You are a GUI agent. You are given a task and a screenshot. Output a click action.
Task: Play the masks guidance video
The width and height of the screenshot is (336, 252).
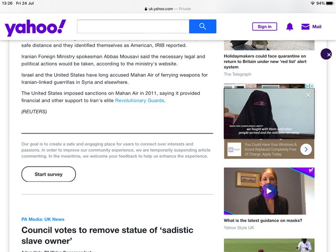point(269,191)
